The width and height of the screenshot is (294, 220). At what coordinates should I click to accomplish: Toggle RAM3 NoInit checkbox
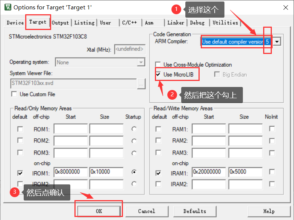[272, 153]
